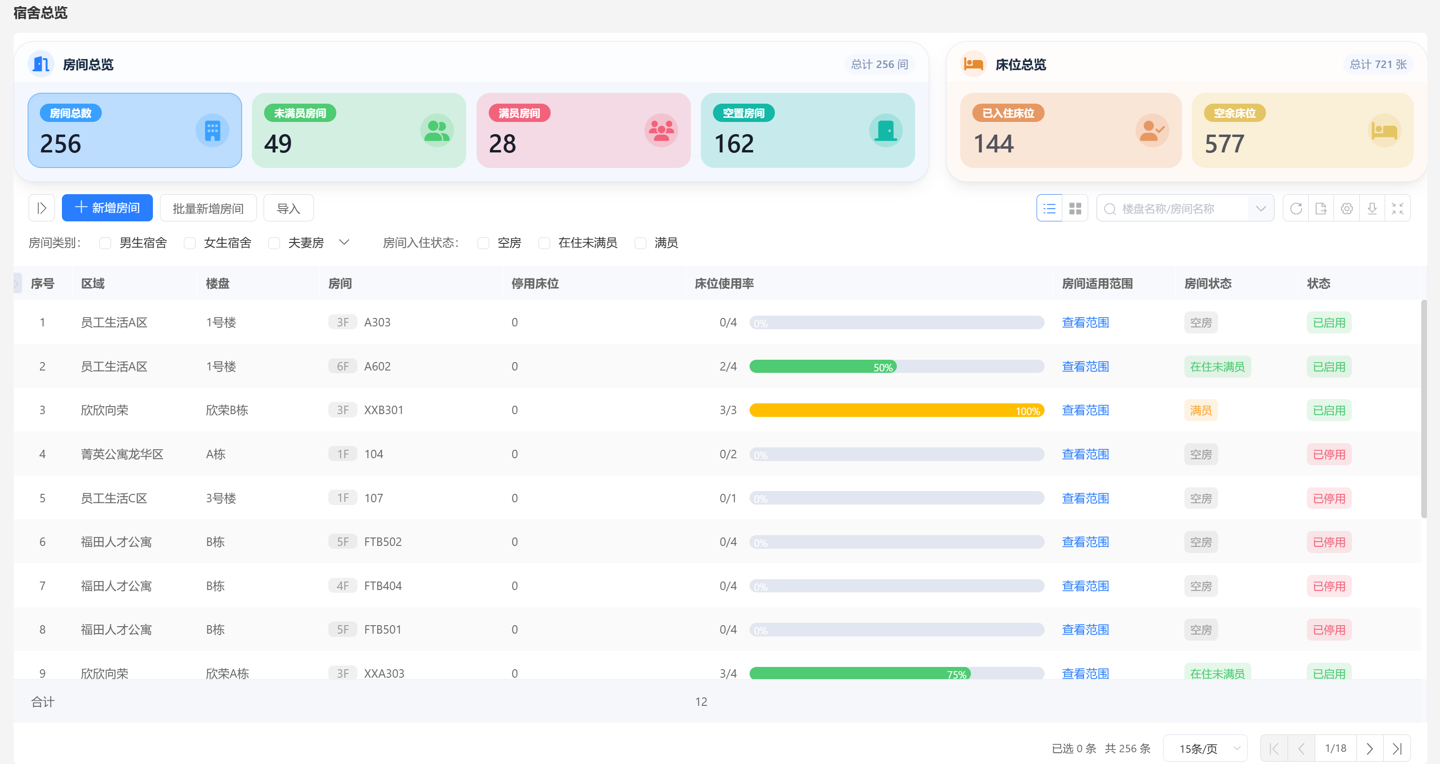This screenshot has width=1440, height=764.
Task: Select the 空置房间 162 card
Action: coord(808,130)
